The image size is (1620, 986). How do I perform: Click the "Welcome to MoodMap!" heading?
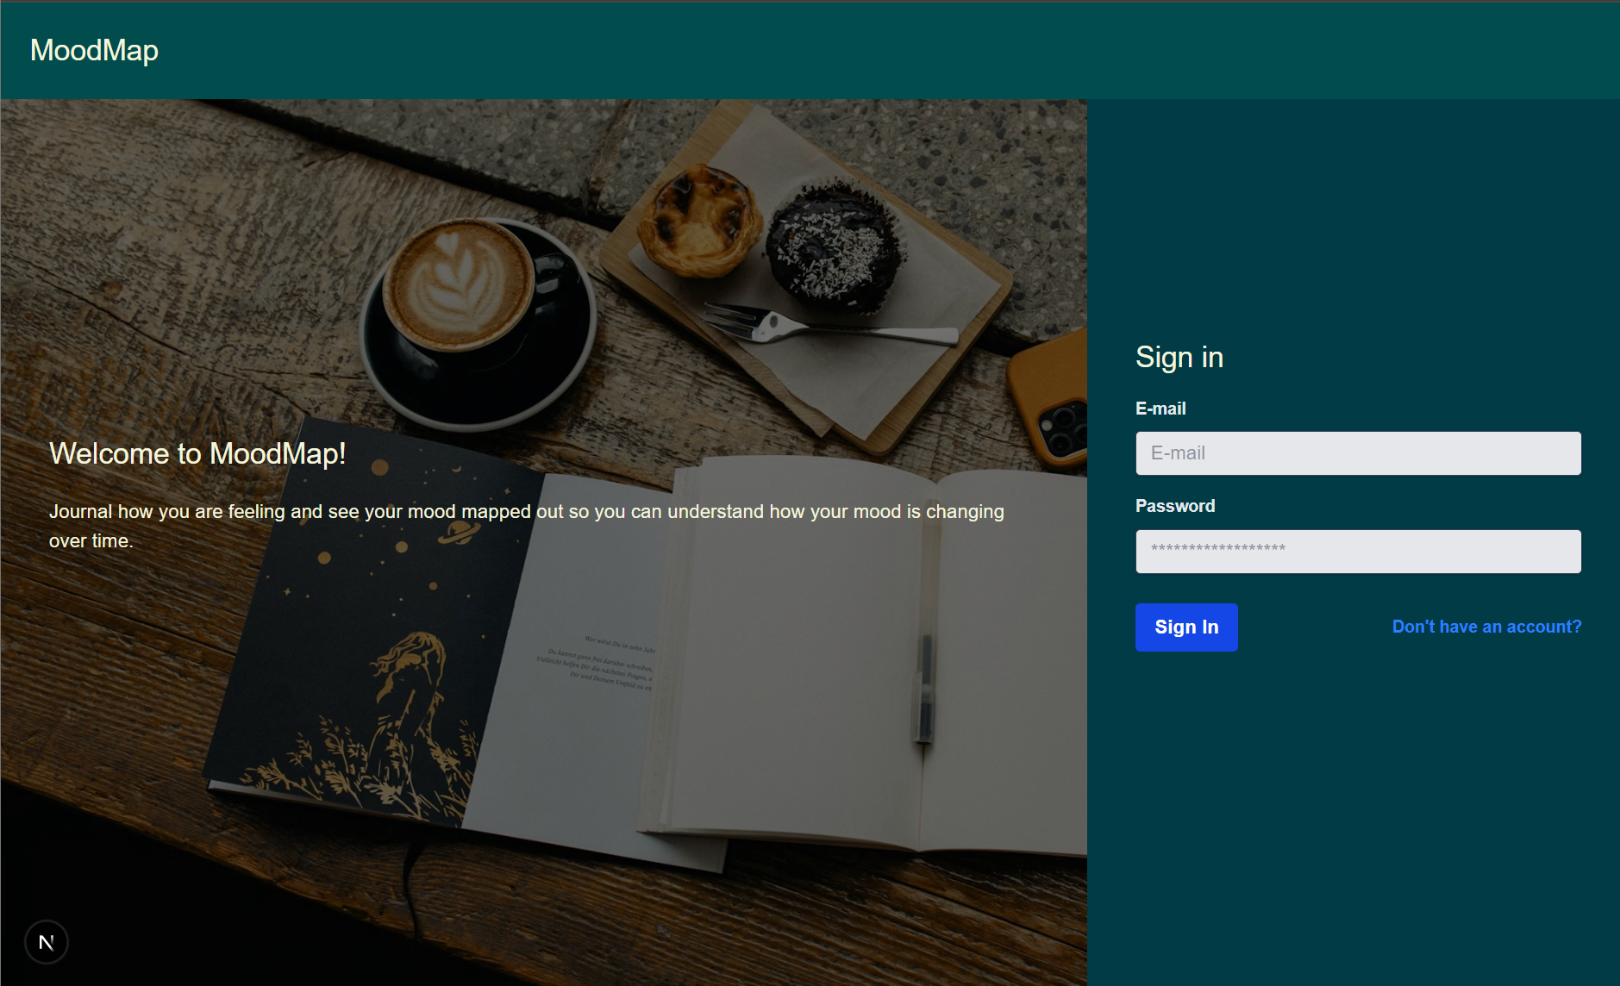pyautogui.click(x=197, y=453)
